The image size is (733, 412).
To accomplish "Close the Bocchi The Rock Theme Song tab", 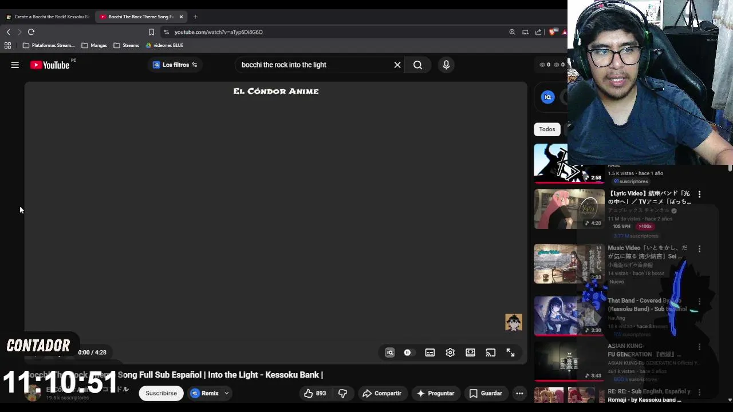I will click(x=181, y=17).
